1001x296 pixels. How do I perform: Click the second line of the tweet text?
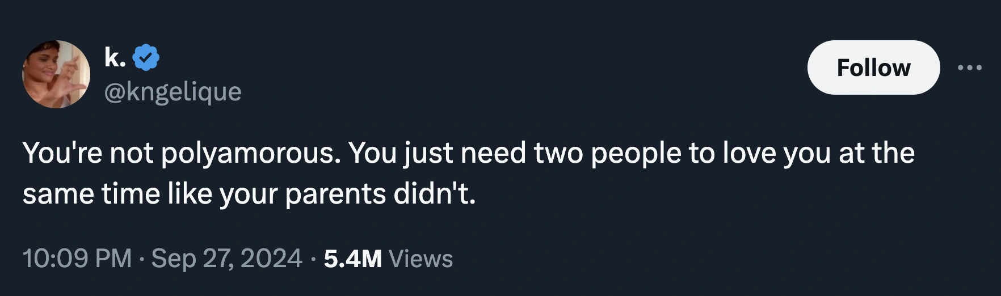click(x=249, y=194)
